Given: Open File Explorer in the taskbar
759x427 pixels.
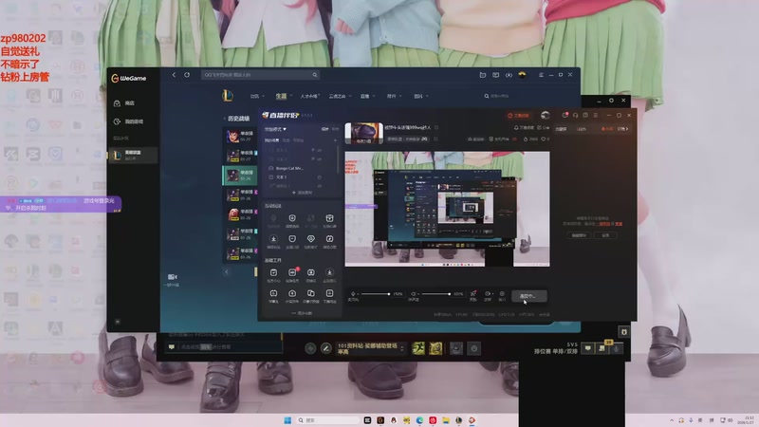Looking at the screenshot, I should [446, 420].
